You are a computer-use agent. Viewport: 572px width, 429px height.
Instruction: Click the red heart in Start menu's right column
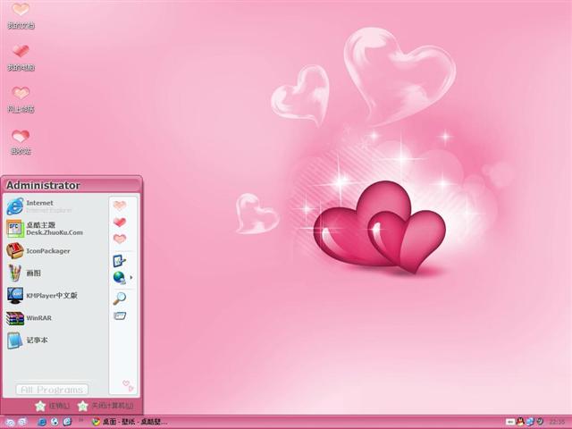pos(120,222)
